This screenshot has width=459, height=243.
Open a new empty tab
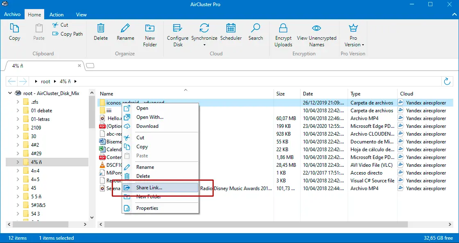click(x=90, y=66)
